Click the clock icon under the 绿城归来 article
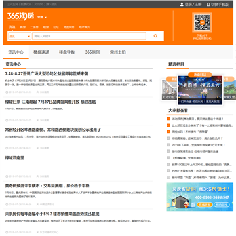Screen dimensions: 236x236 coord(7,120)
